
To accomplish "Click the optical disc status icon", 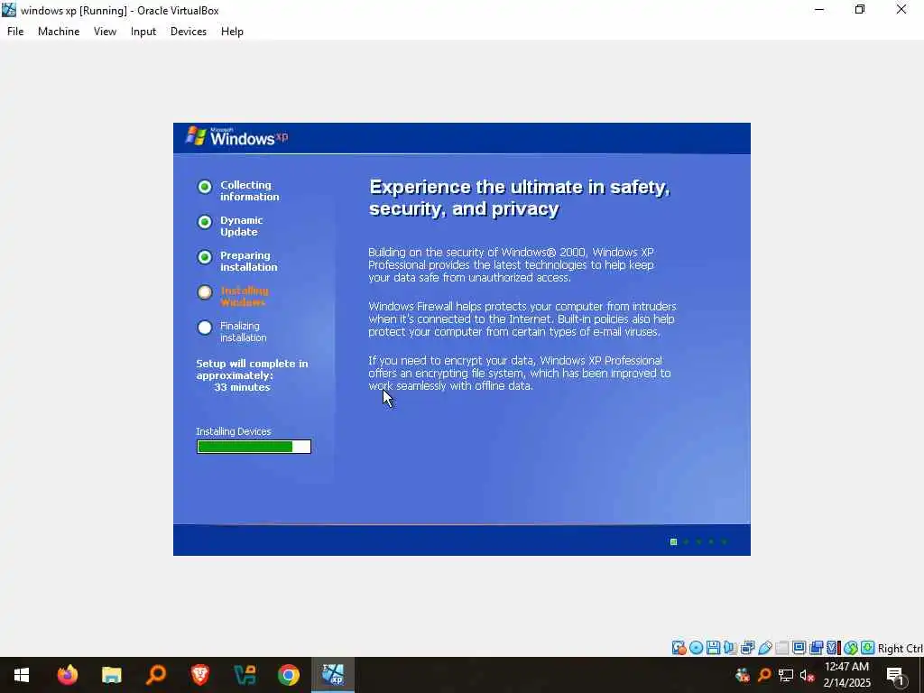I will pyautogui.click(x=696, y=648).
